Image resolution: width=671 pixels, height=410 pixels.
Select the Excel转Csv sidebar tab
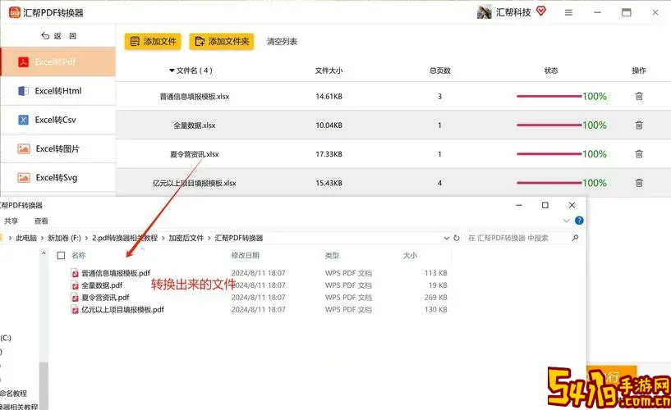coord(58,120)
